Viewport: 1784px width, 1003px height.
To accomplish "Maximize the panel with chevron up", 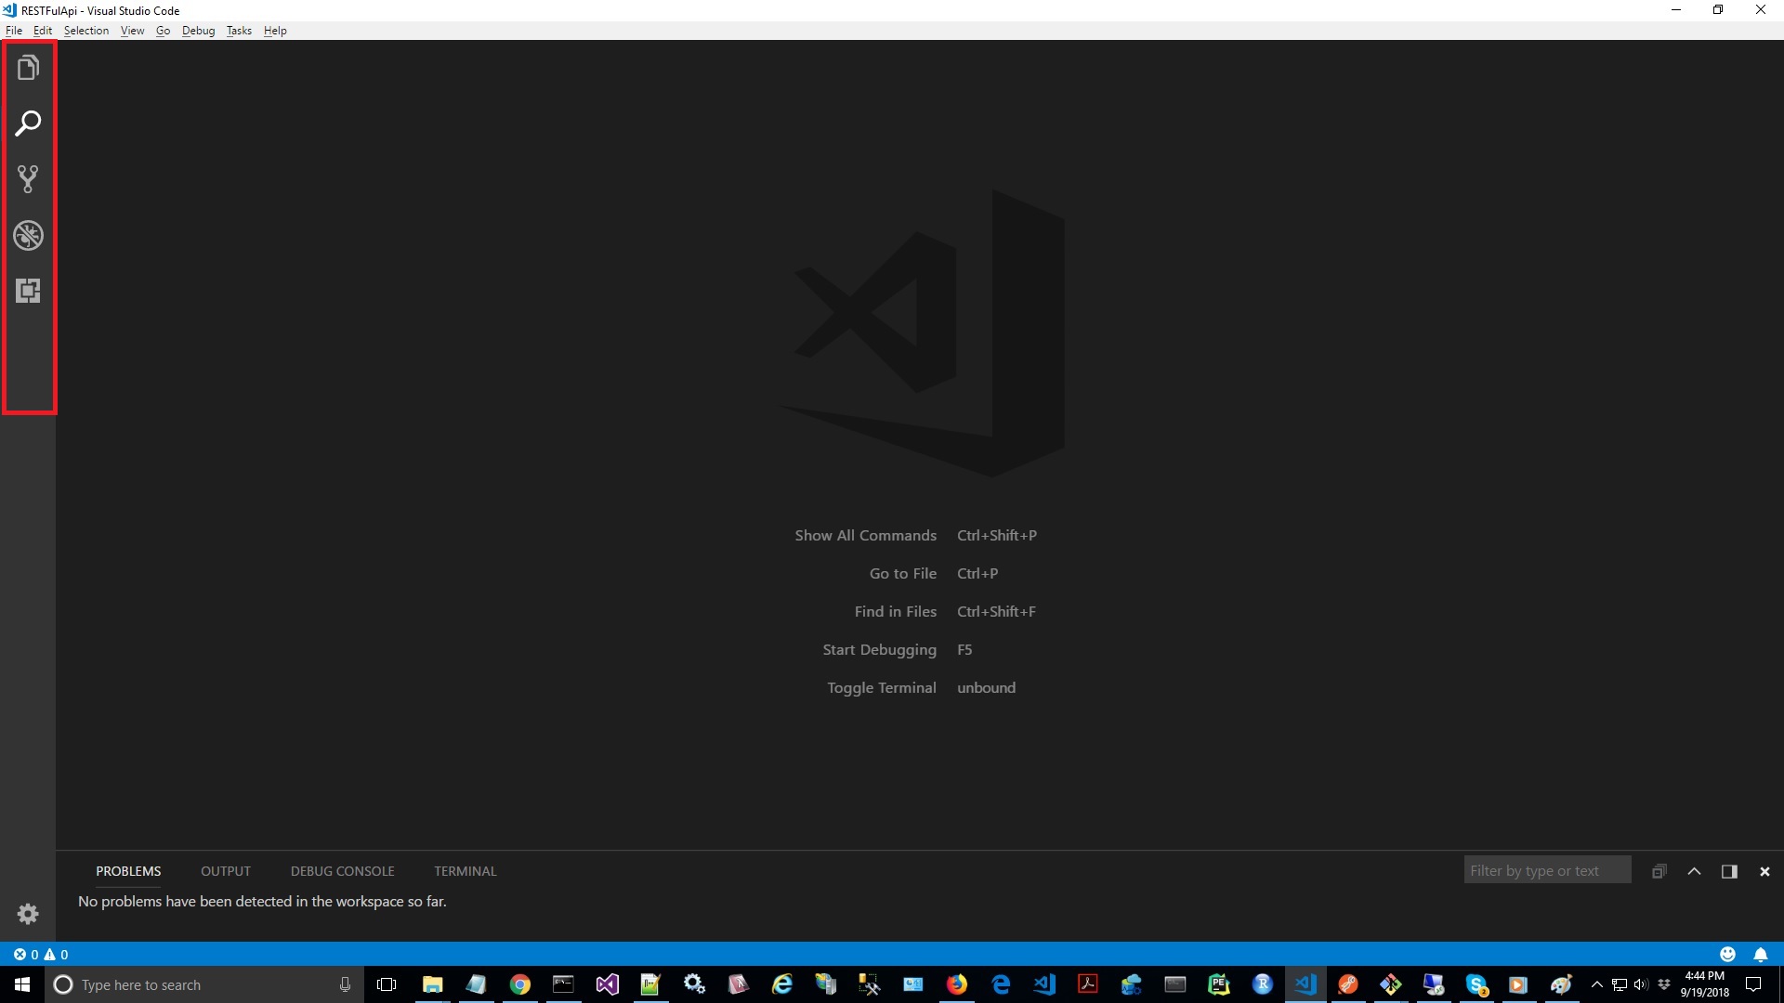I will pyautogui.click(x=1694, y=871).
